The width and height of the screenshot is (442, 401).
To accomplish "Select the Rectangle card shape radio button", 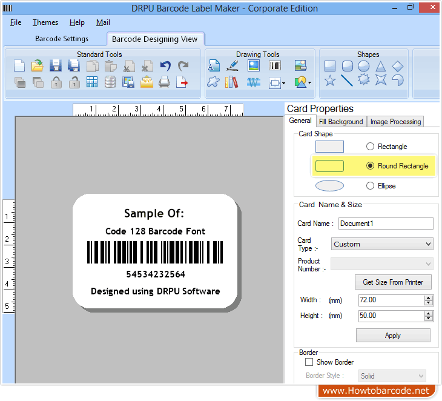I will (370, 147).
